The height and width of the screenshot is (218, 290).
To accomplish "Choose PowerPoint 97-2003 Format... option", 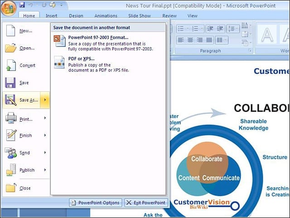I will pos(108,43).
